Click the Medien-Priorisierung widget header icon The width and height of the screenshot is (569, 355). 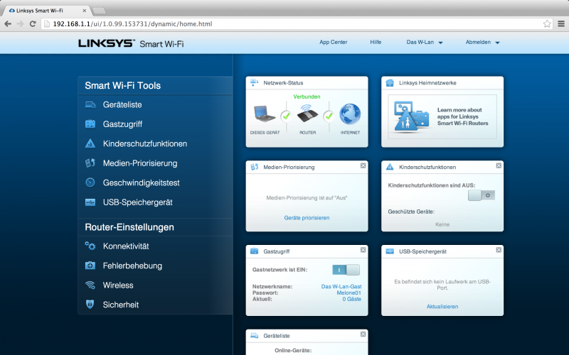point(254,167)
